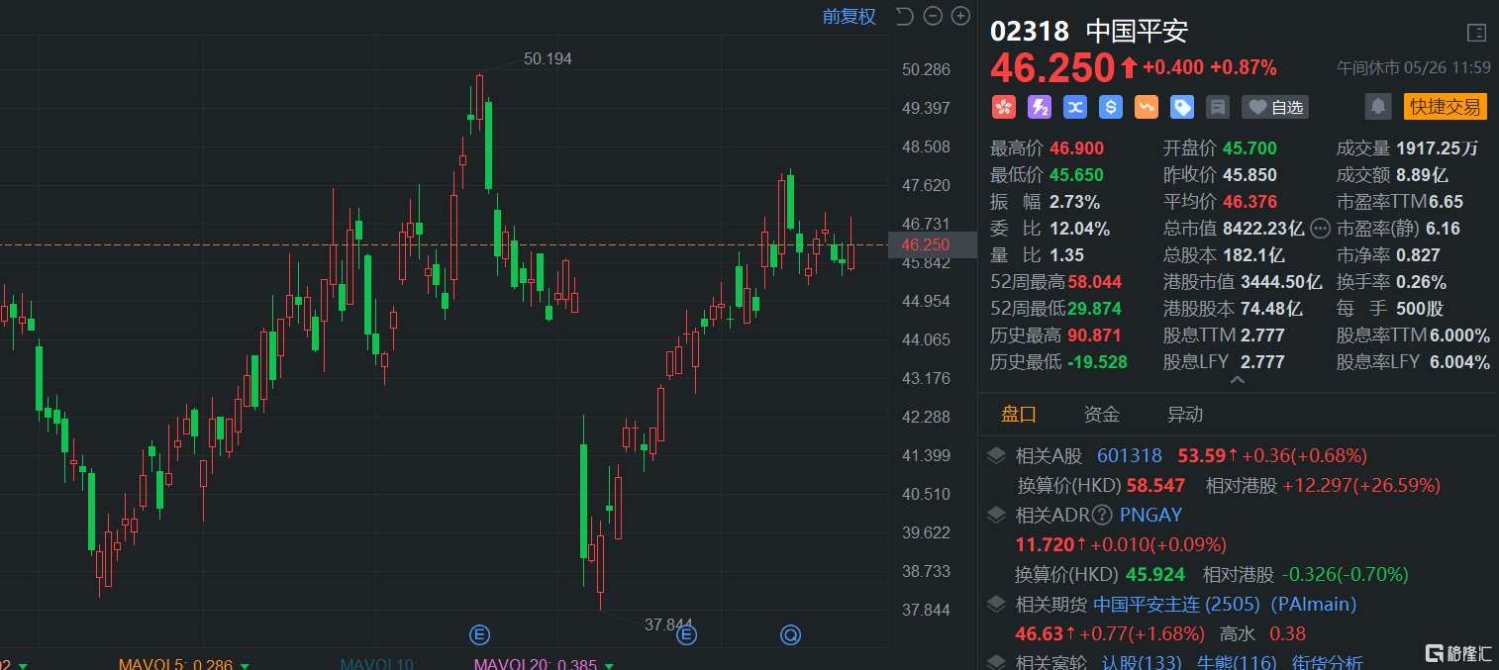Open 快捷交易 quick trade
The height and width of the screenshot is (670, 1499).
tap(1445, 107)
